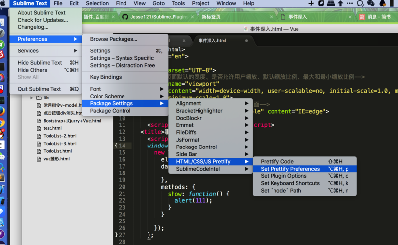Expand the Font submenu arrow
398x245 pixels.
click(162, 89)
